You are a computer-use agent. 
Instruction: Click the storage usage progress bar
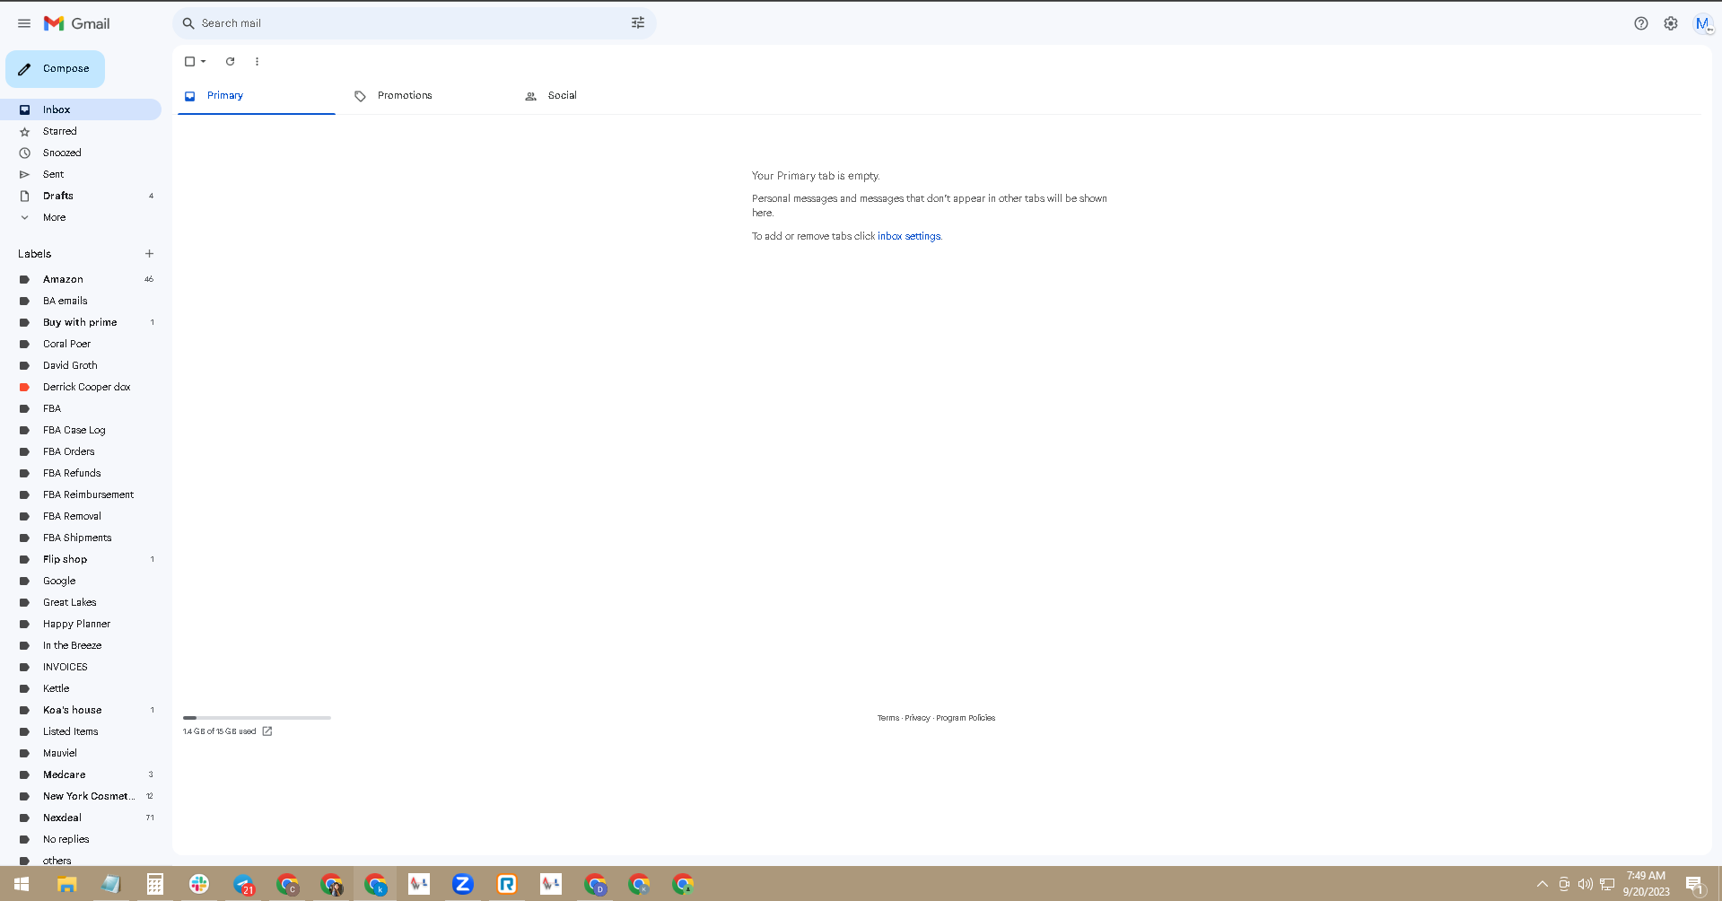(257, 718)
